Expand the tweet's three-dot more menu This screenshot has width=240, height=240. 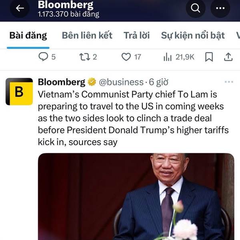coord(229,82)
